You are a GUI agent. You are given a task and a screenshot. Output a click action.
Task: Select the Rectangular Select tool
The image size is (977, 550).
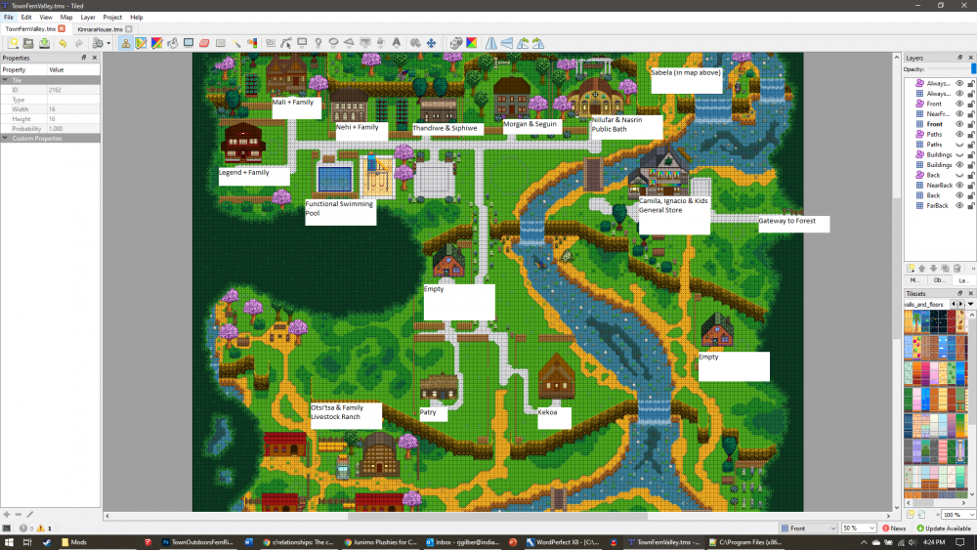[x=221, y=43]
